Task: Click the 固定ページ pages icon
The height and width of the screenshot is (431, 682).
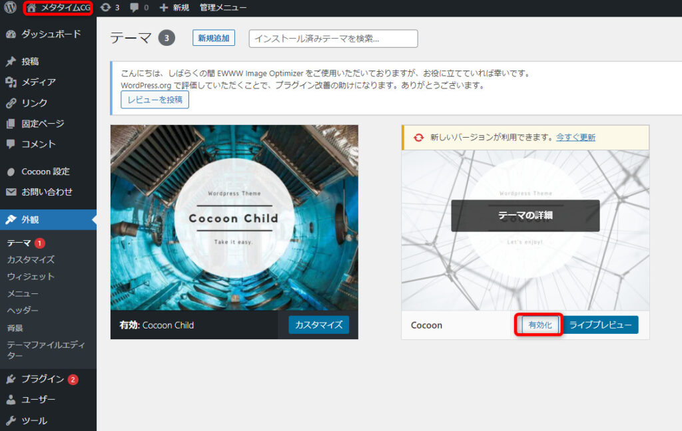Action: coord(11,124)
